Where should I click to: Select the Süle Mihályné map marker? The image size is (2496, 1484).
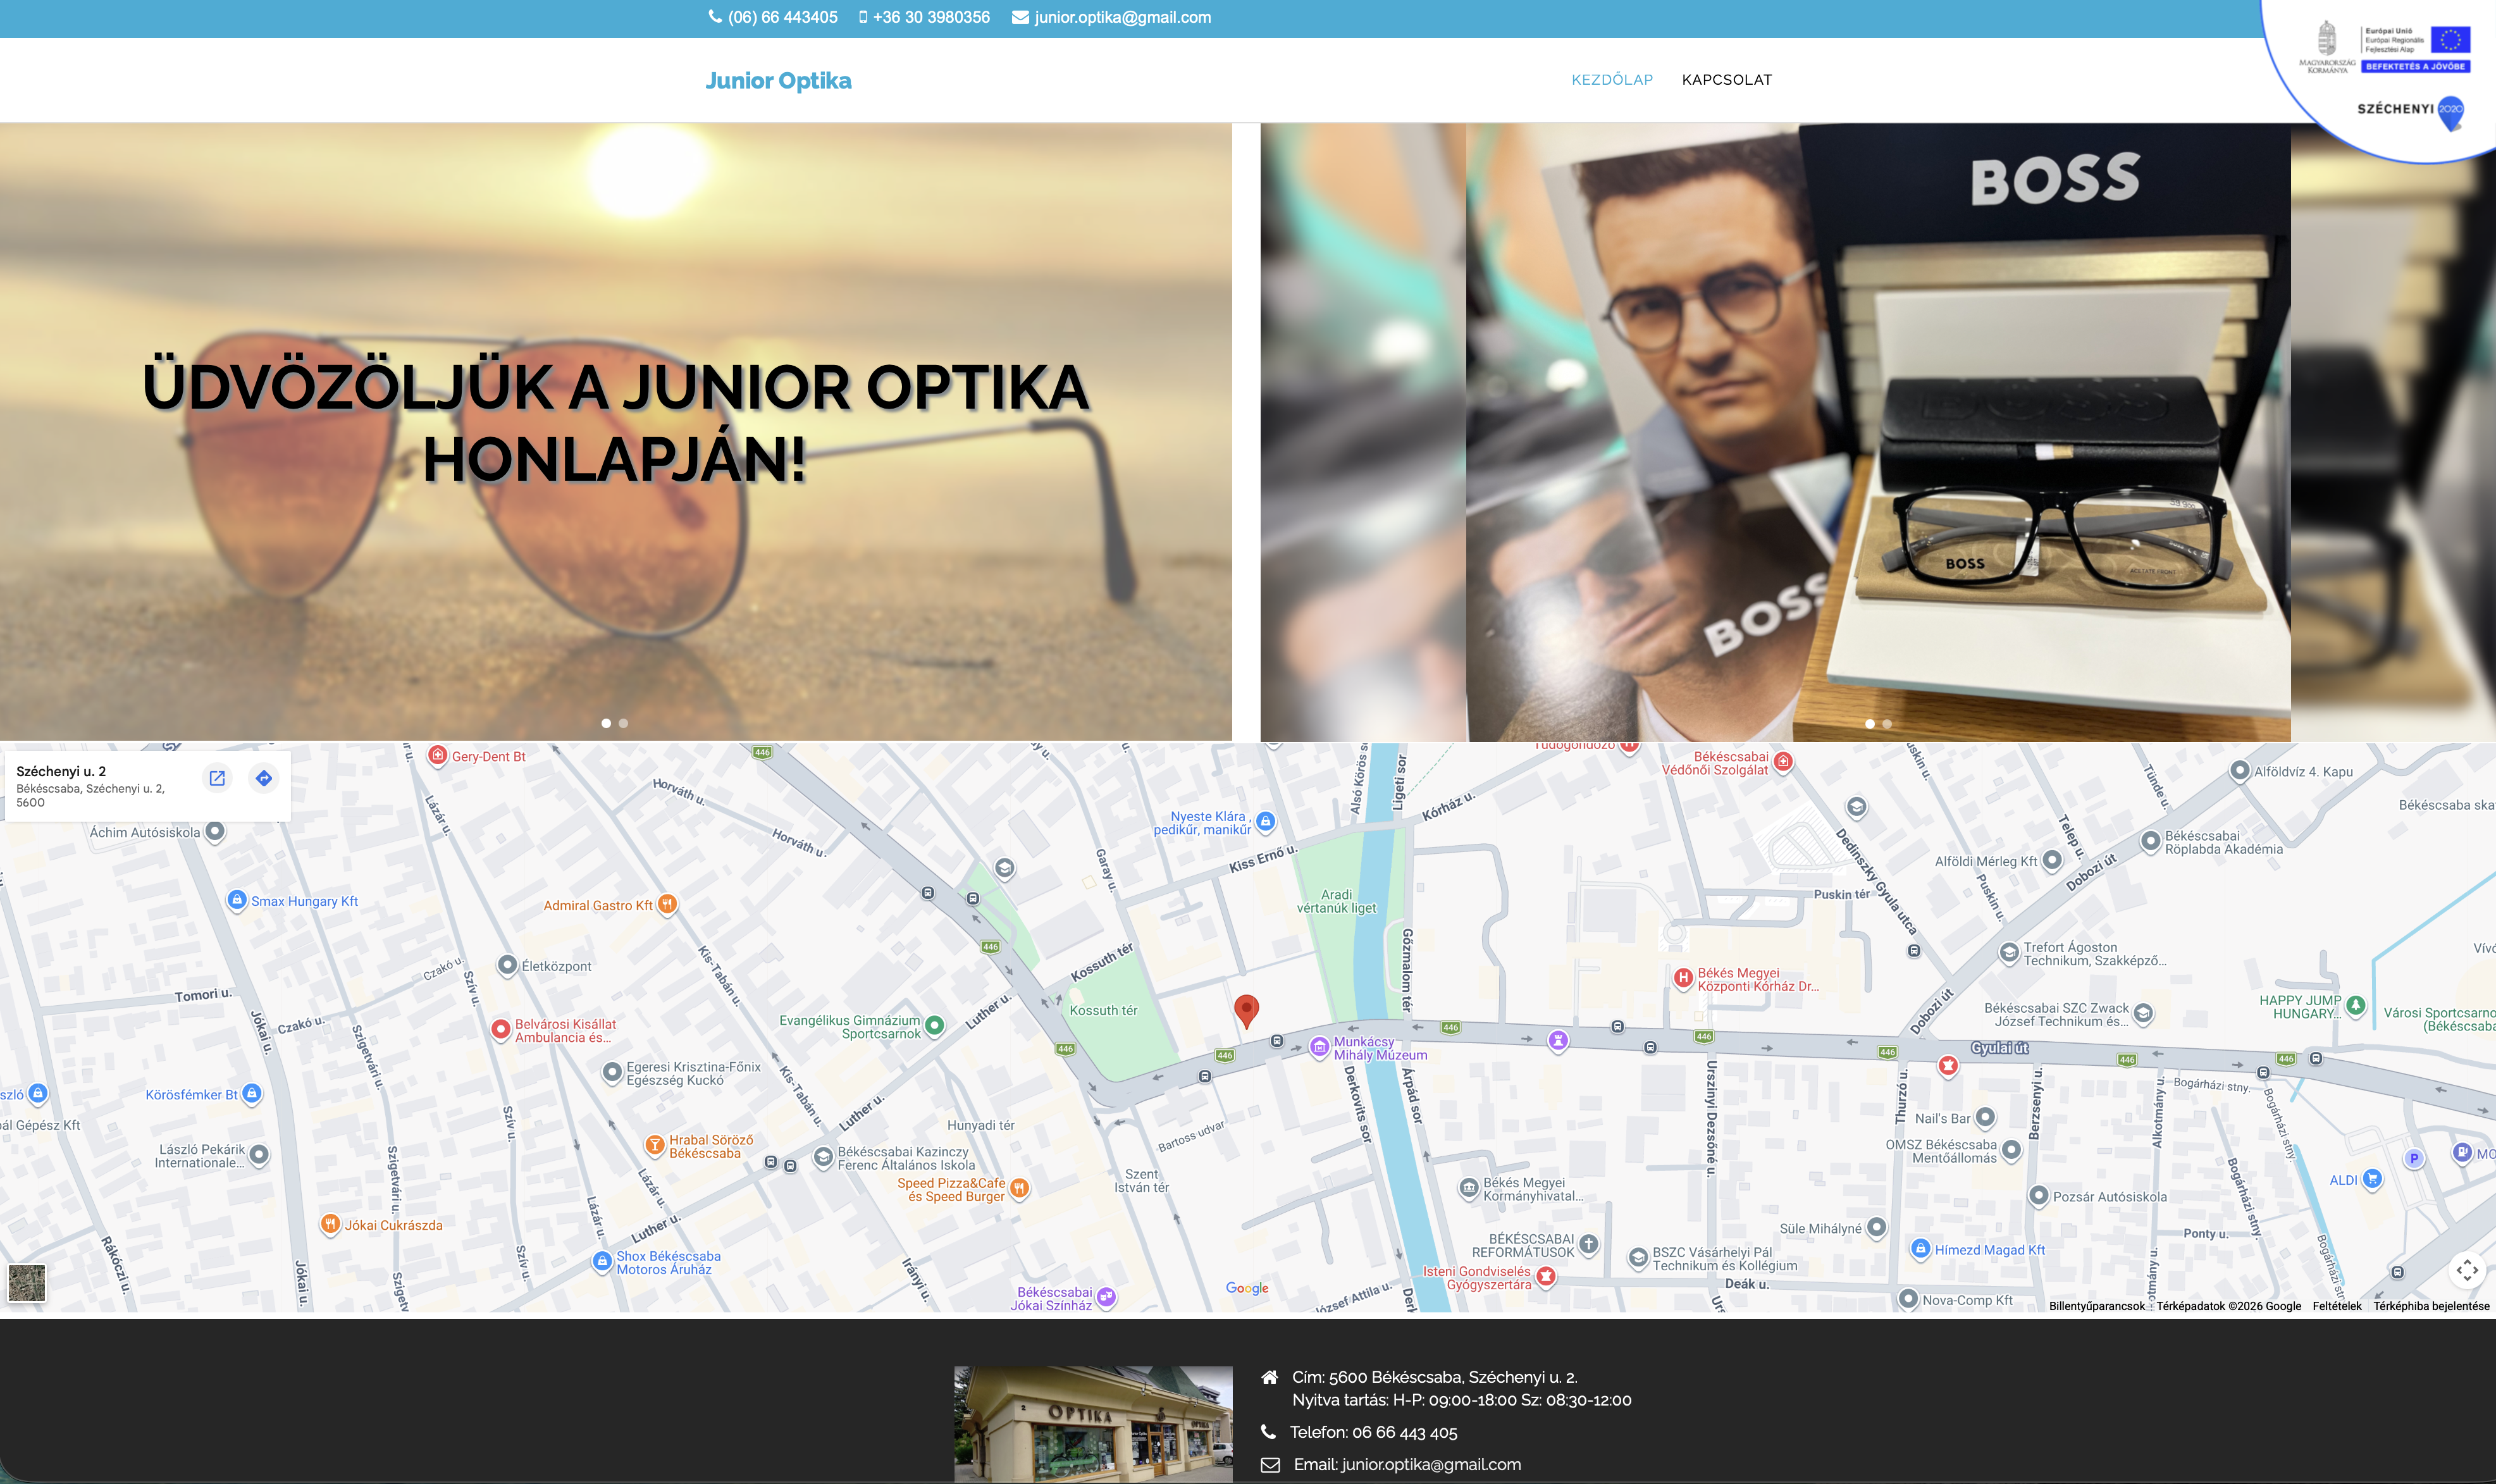click(x=1877, y=1227)
